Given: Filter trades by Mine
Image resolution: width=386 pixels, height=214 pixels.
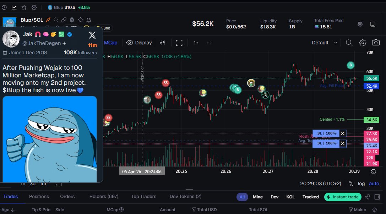Looking at the screenshot, I should tap(258, 197).
